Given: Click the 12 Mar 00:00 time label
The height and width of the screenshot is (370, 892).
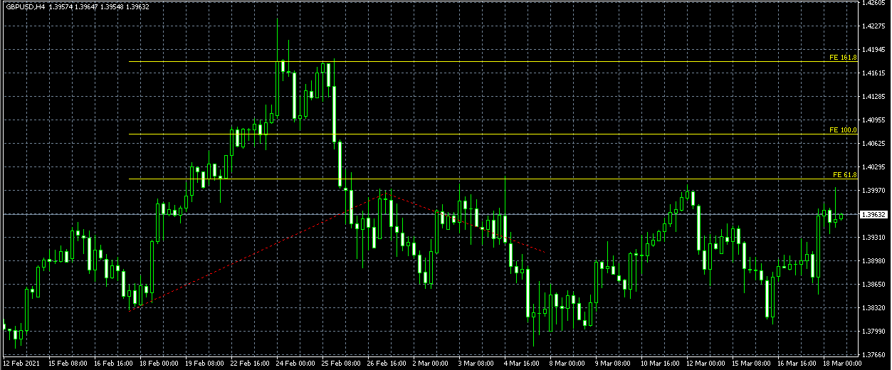Looking at the screenshot, I should [704, 363].
